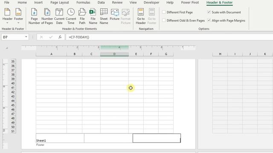The height and width of the screenshot is (153, 273).
Task: Open the Footer dropdown menu
Action: click(18, 17)
